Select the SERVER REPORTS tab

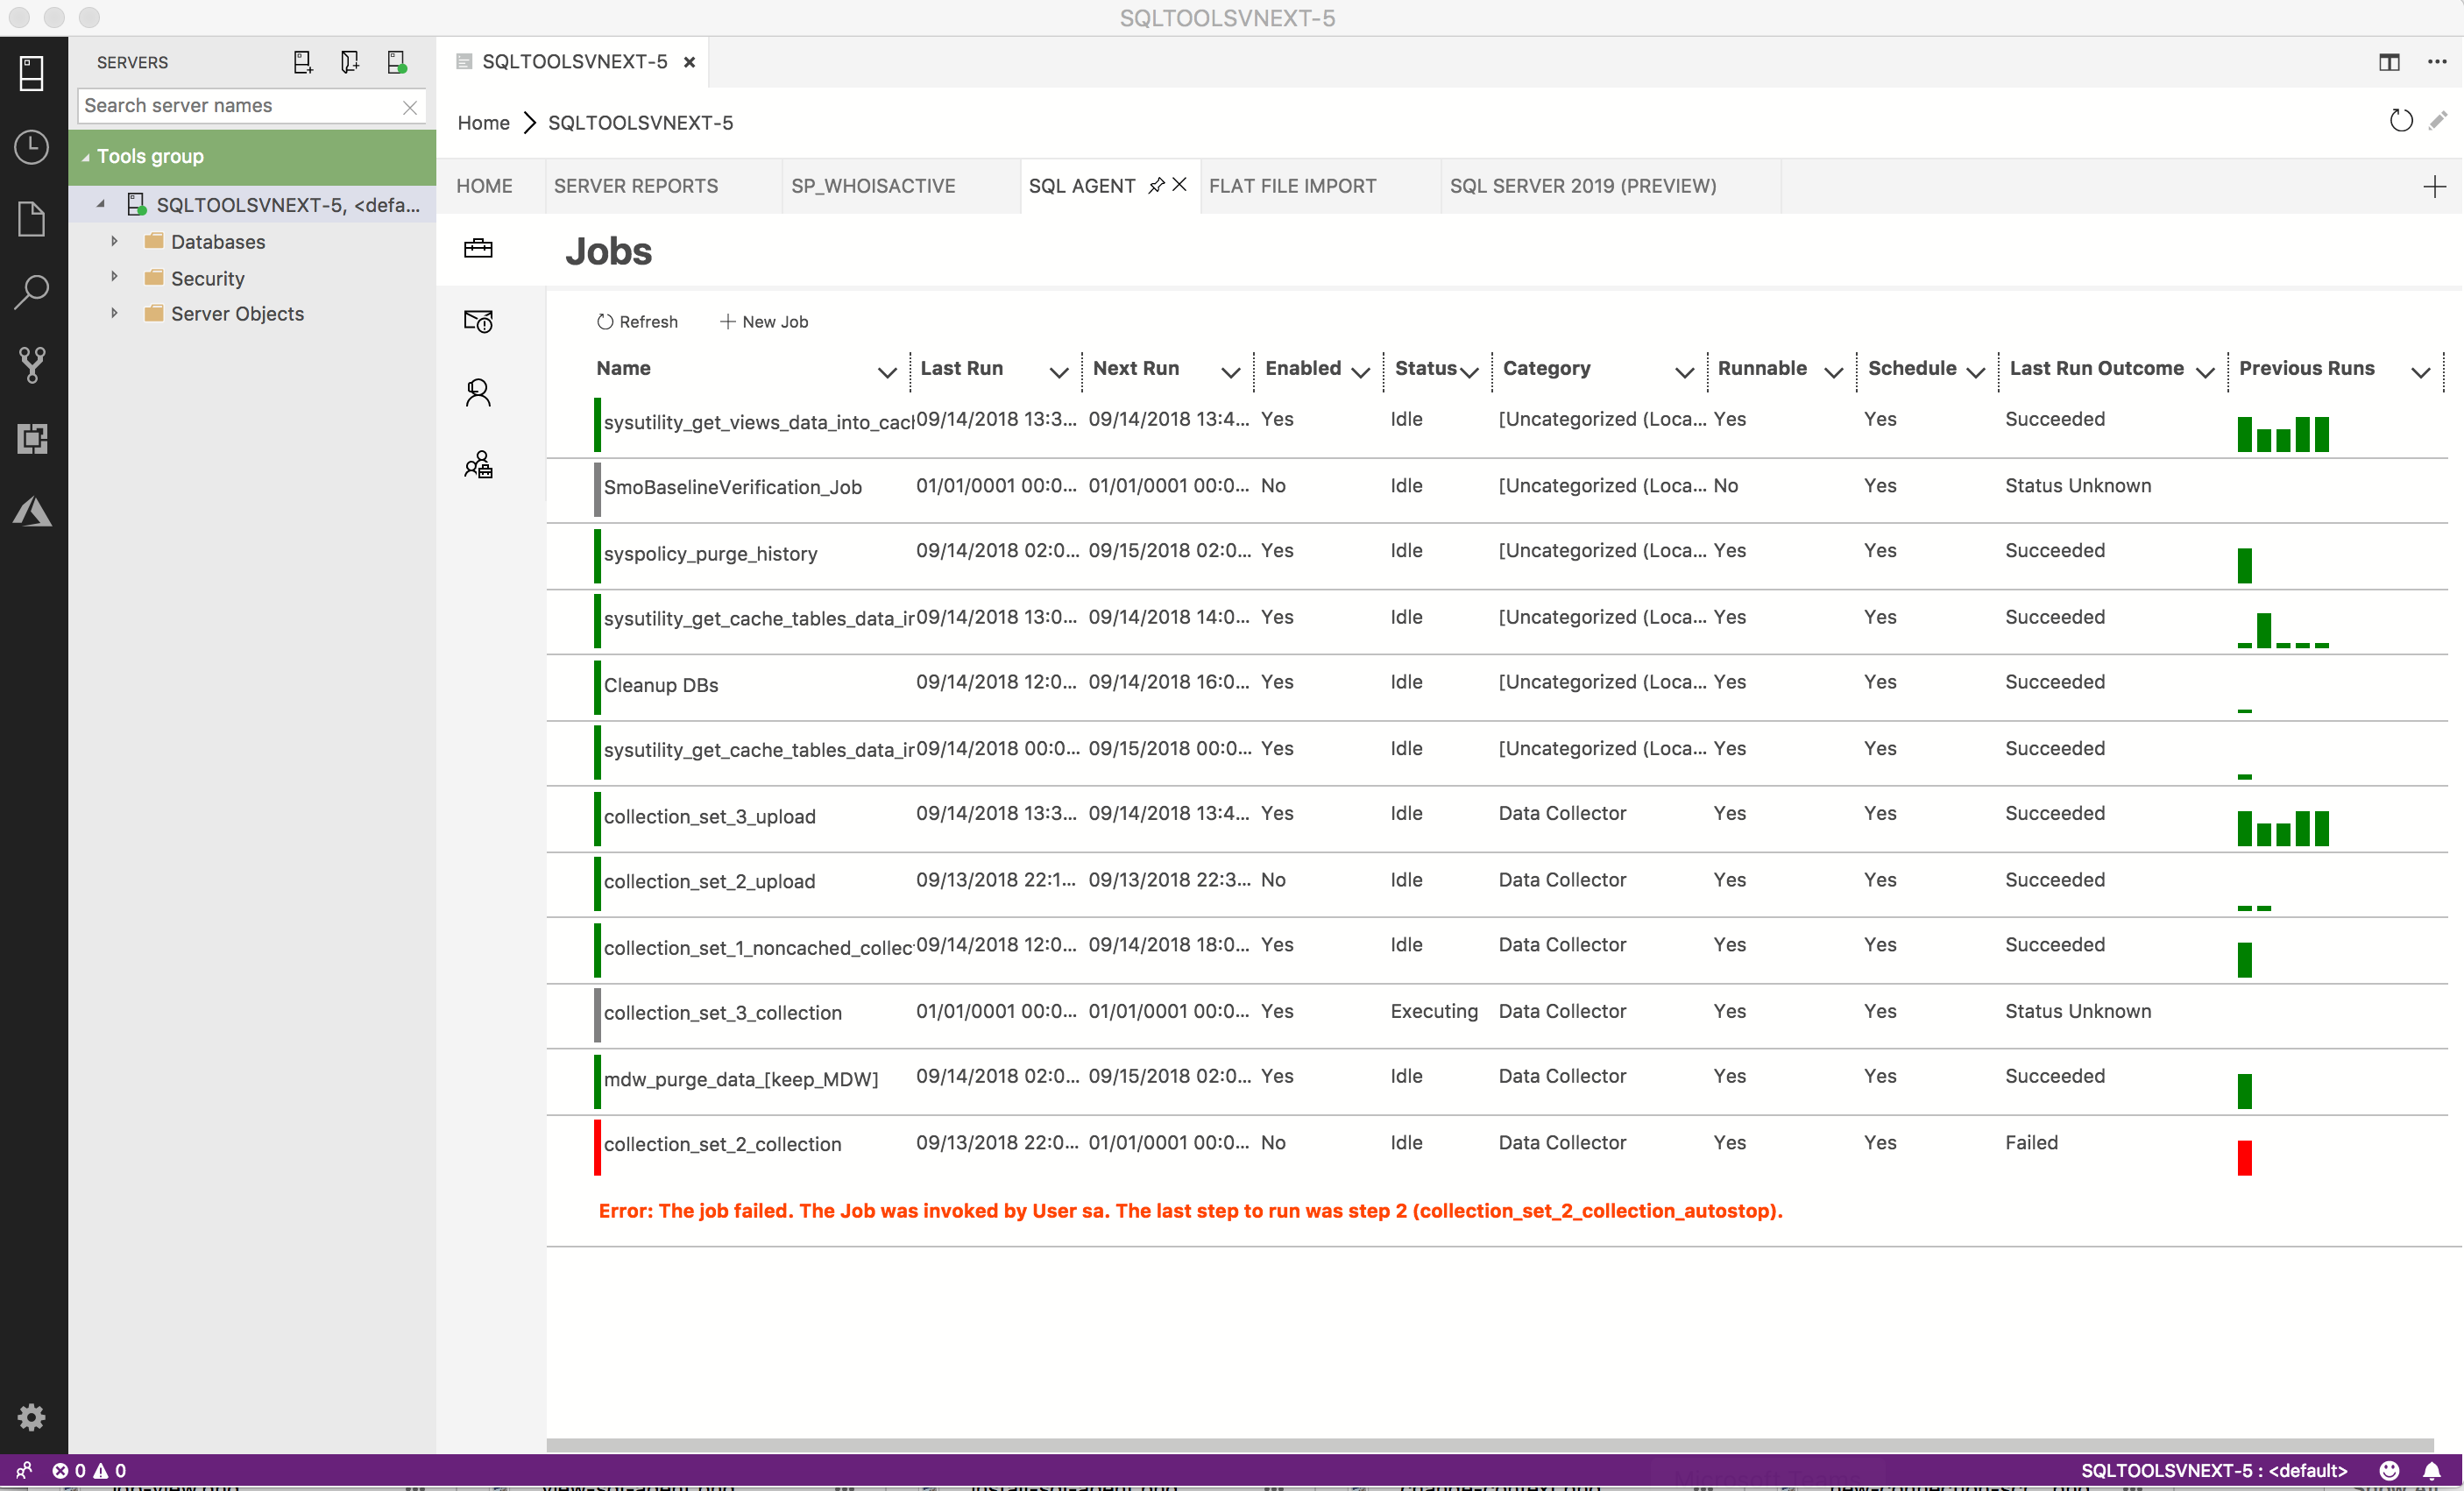635,185
